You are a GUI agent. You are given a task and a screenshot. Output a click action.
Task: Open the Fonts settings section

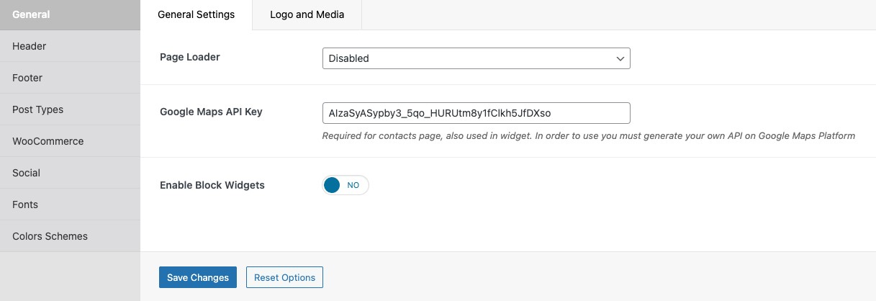[x=70, y=205]
